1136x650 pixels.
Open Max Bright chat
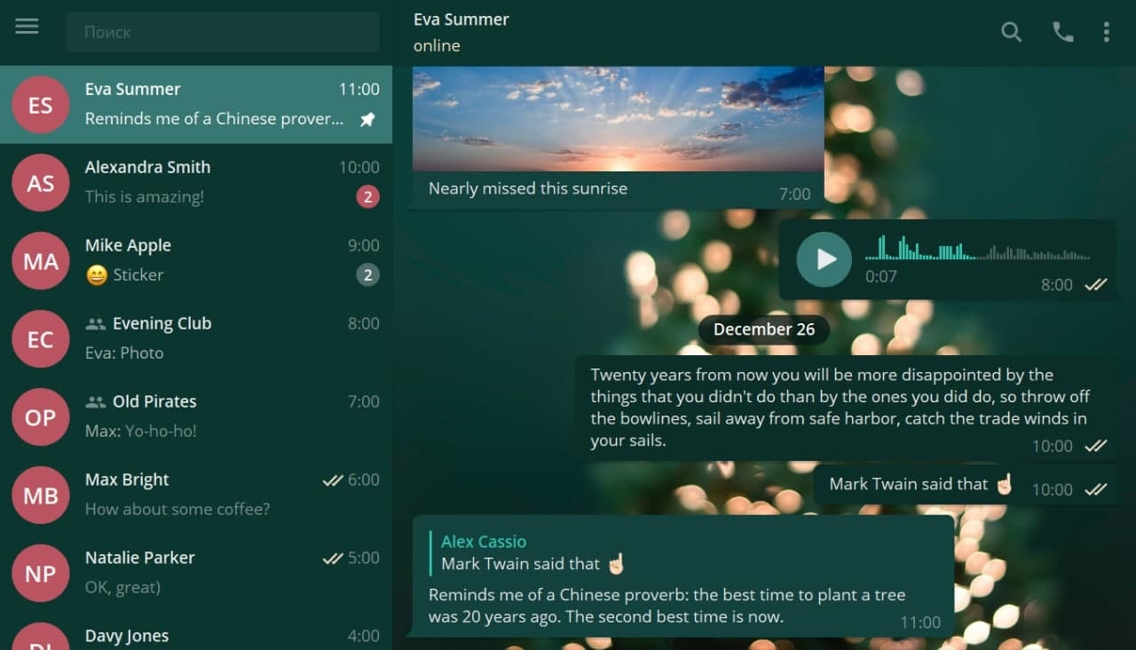point(196,495)
